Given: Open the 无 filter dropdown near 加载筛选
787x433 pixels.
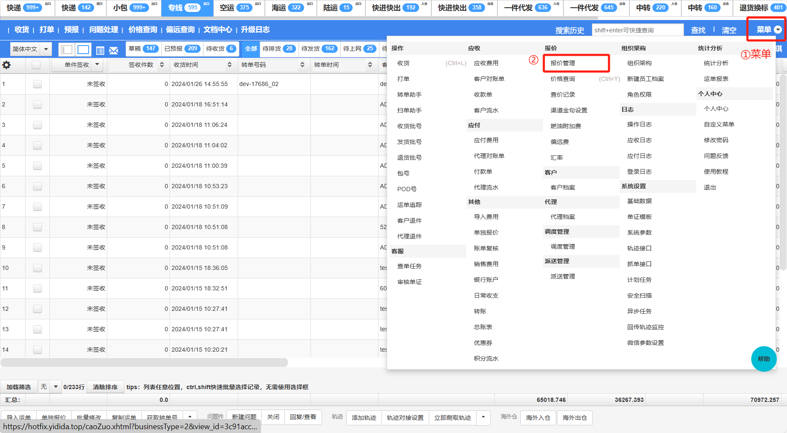Looking at the screenshot, I should pyautogui.click(x=55, y=387).
